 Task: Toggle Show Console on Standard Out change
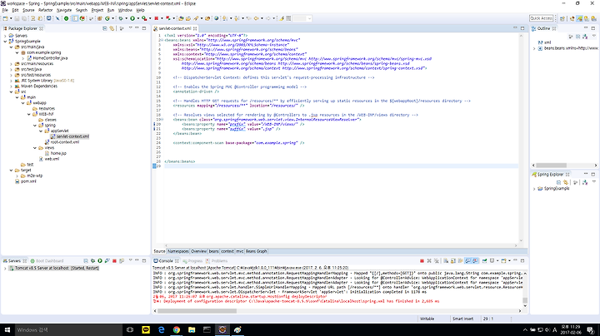tap(468, 261)
